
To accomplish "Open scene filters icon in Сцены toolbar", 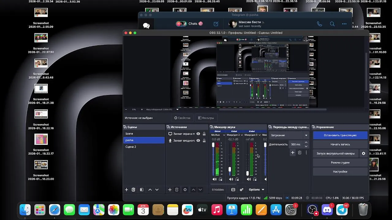I will (141, 190).
